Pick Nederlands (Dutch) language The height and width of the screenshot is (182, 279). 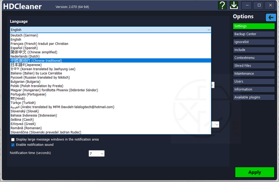[110, 56]
